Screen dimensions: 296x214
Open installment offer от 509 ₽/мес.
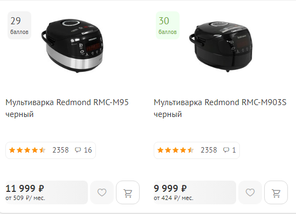(25, 198)
